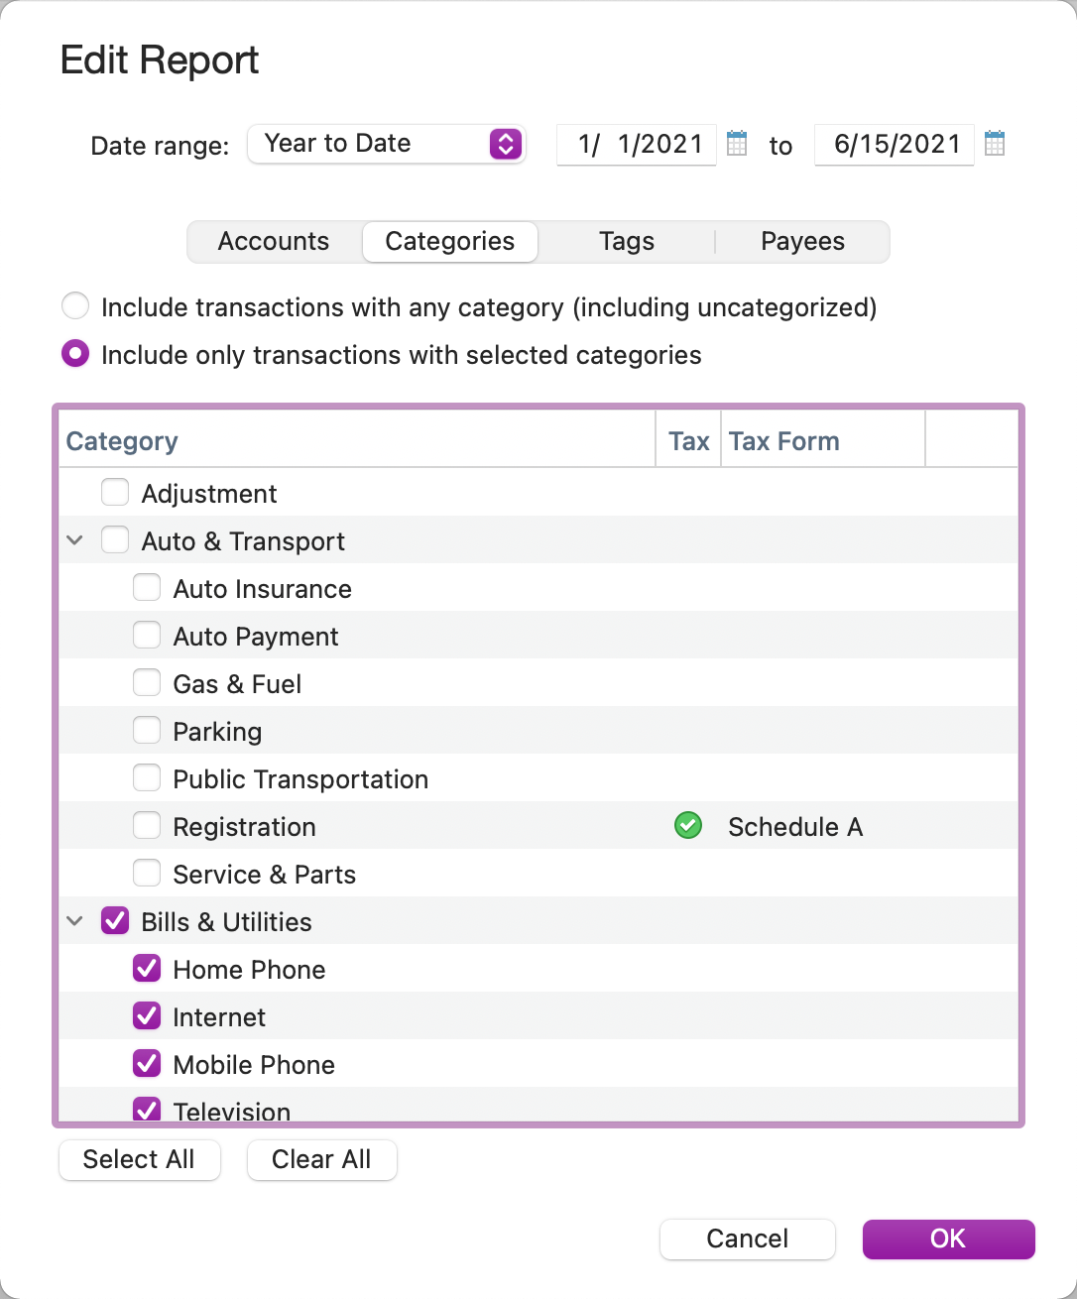Tick the Auto Insurance checkbox
This screenshot has width=1077, height=1299.
(147, 588)
